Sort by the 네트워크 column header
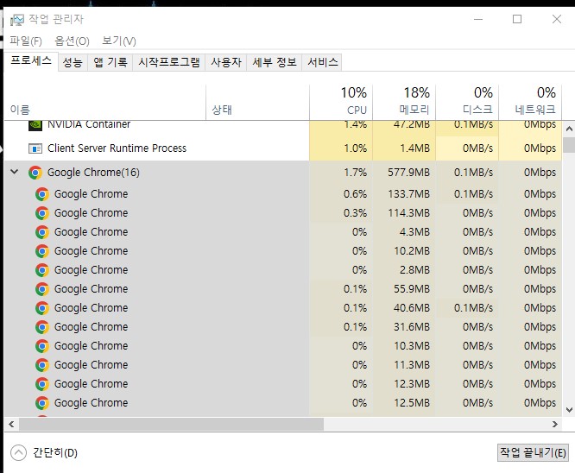The width and height of the screenshot is (575, 473). (x=530, y=103)
